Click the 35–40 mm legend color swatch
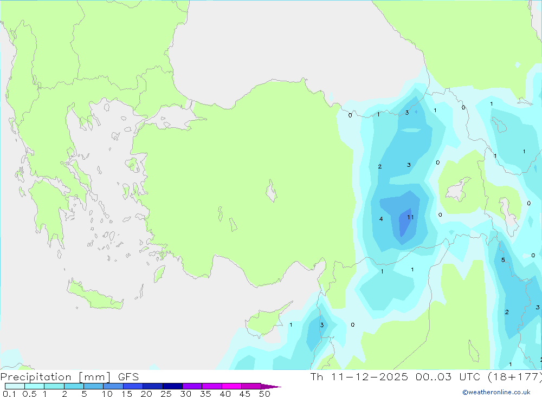Viewport: 542px width, 397px height. pyautogui.click(x=212, y=386)
